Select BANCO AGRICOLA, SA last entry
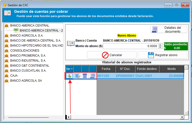Screen dimensions: 192x123 [x=26, y=81]
